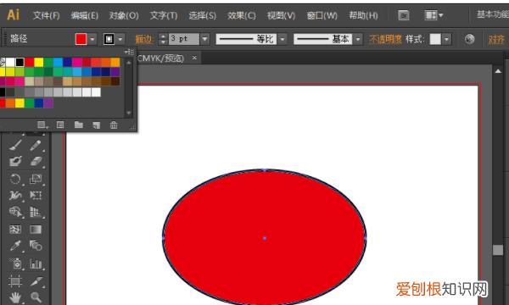
Task: Select the Width (warp) tool
Action: 15,195
